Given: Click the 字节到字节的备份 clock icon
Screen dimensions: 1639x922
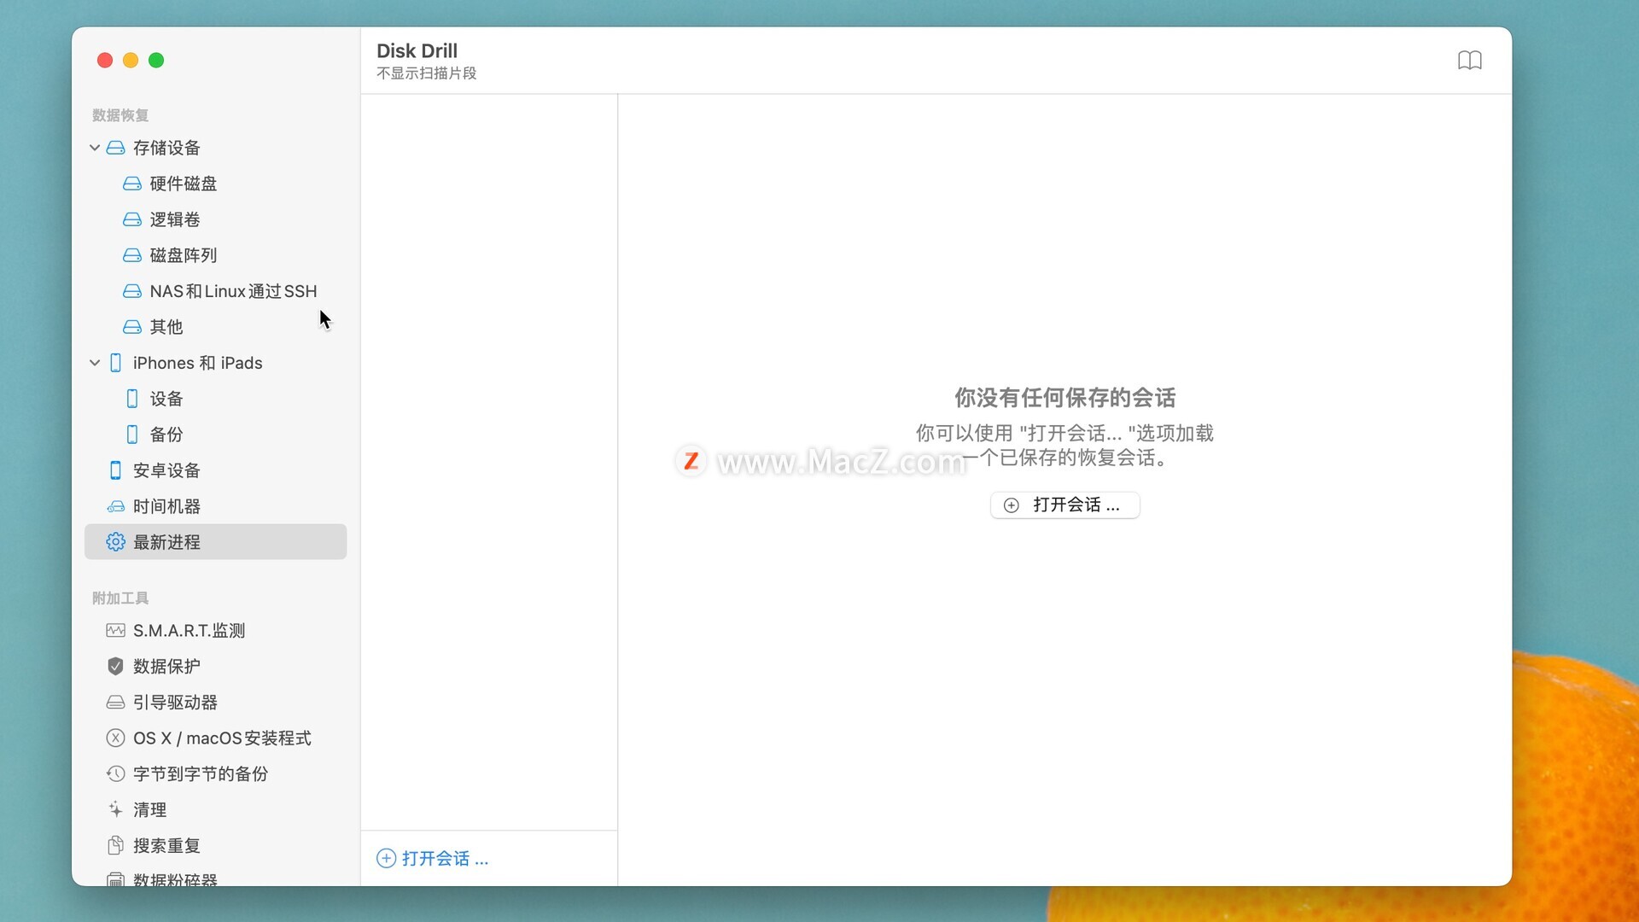Looking at the screenshot, I should tap(115, 774).
